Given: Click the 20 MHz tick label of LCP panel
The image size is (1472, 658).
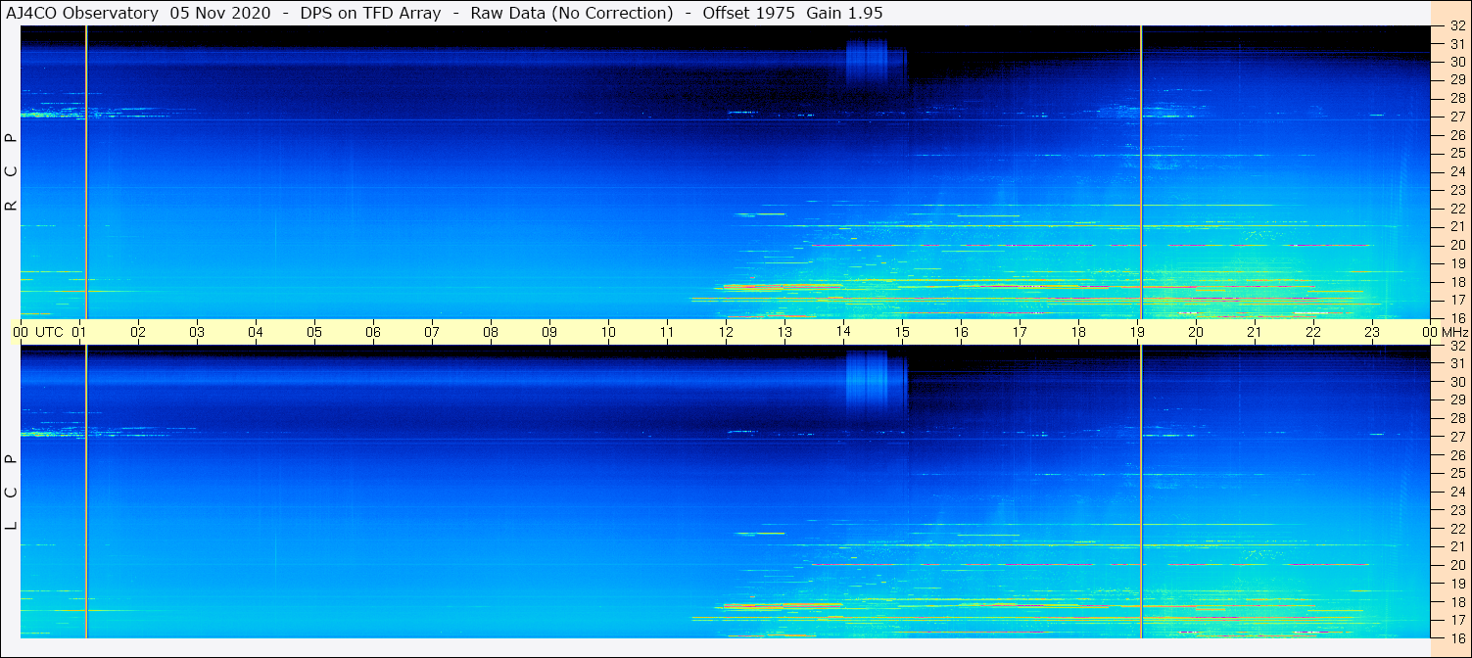Looking at the screenshot, I should pyautogui.click(x=1457, y=565).
